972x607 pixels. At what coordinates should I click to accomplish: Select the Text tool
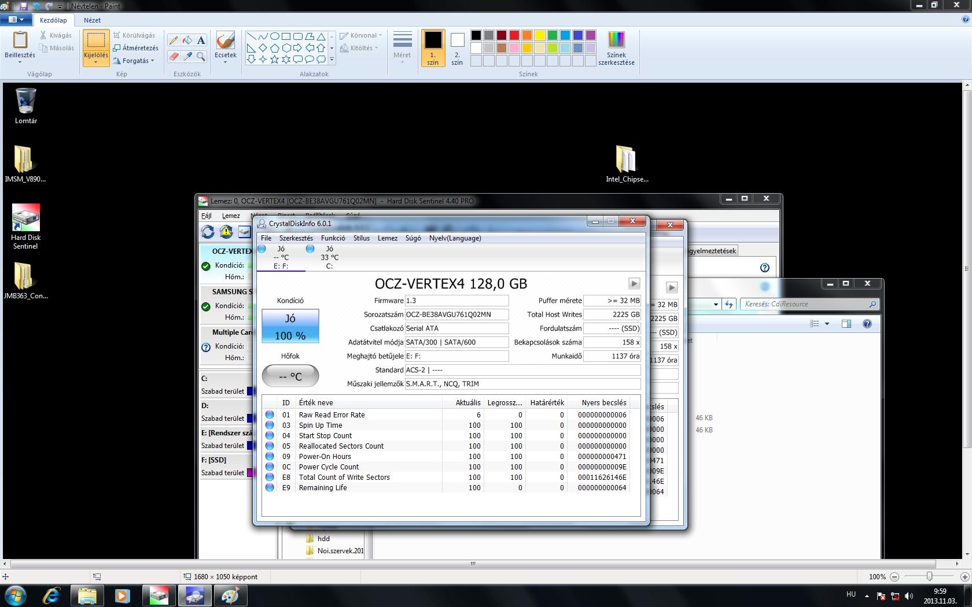201,40
